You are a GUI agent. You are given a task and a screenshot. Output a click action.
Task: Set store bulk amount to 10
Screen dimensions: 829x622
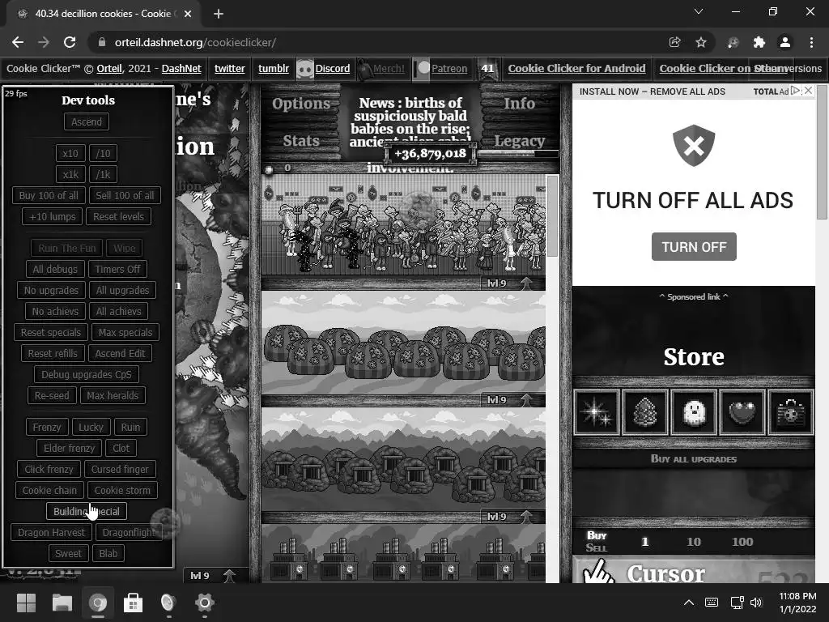(x=694, y=542)
